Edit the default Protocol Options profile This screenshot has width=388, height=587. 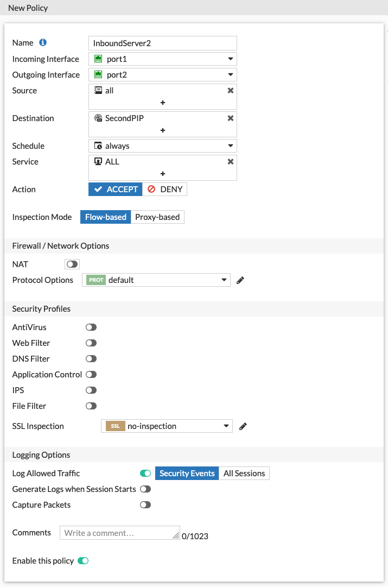coord(241,280)
